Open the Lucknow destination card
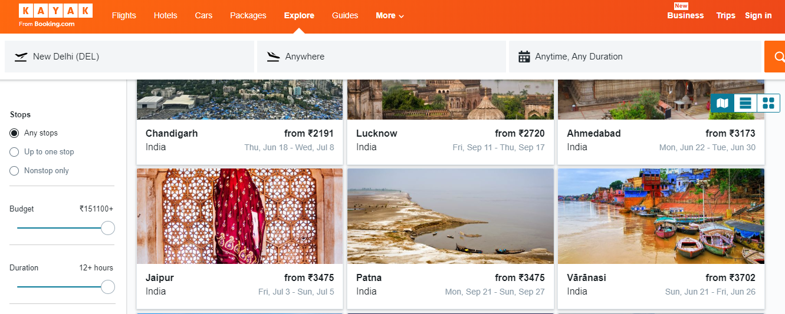 click(451, 122)
